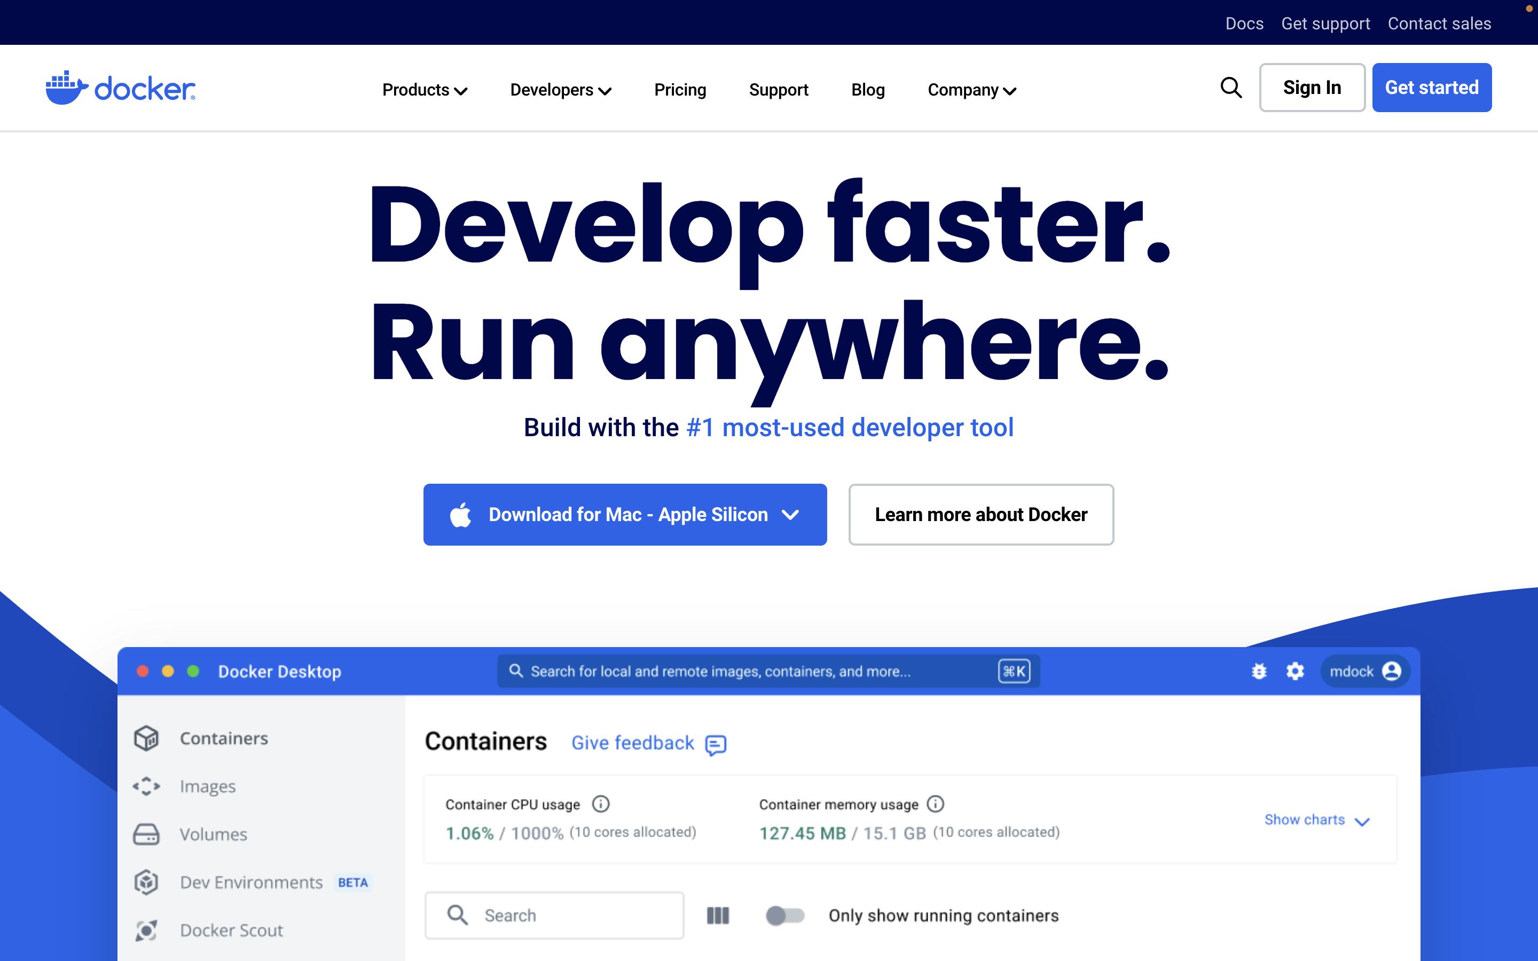1538x961 pixels.
Task: Expand the Products menu
Action: (425, 90)
